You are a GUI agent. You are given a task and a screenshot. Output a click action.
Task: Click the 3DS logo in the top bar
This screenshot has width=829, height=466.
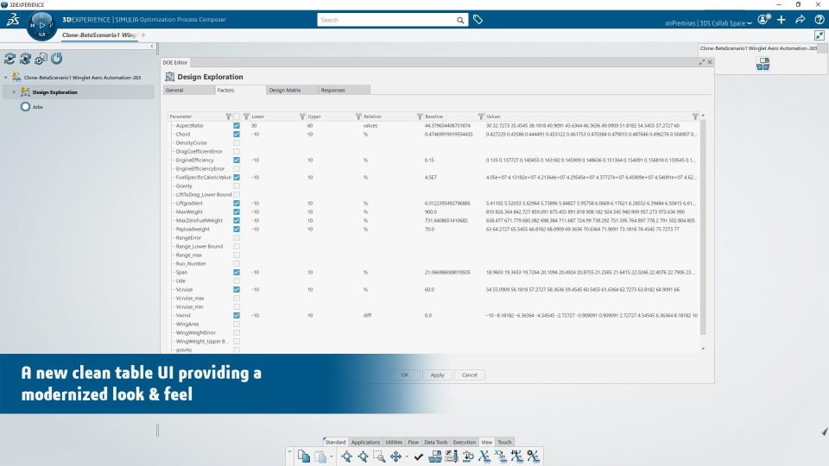tap(13, 20)
